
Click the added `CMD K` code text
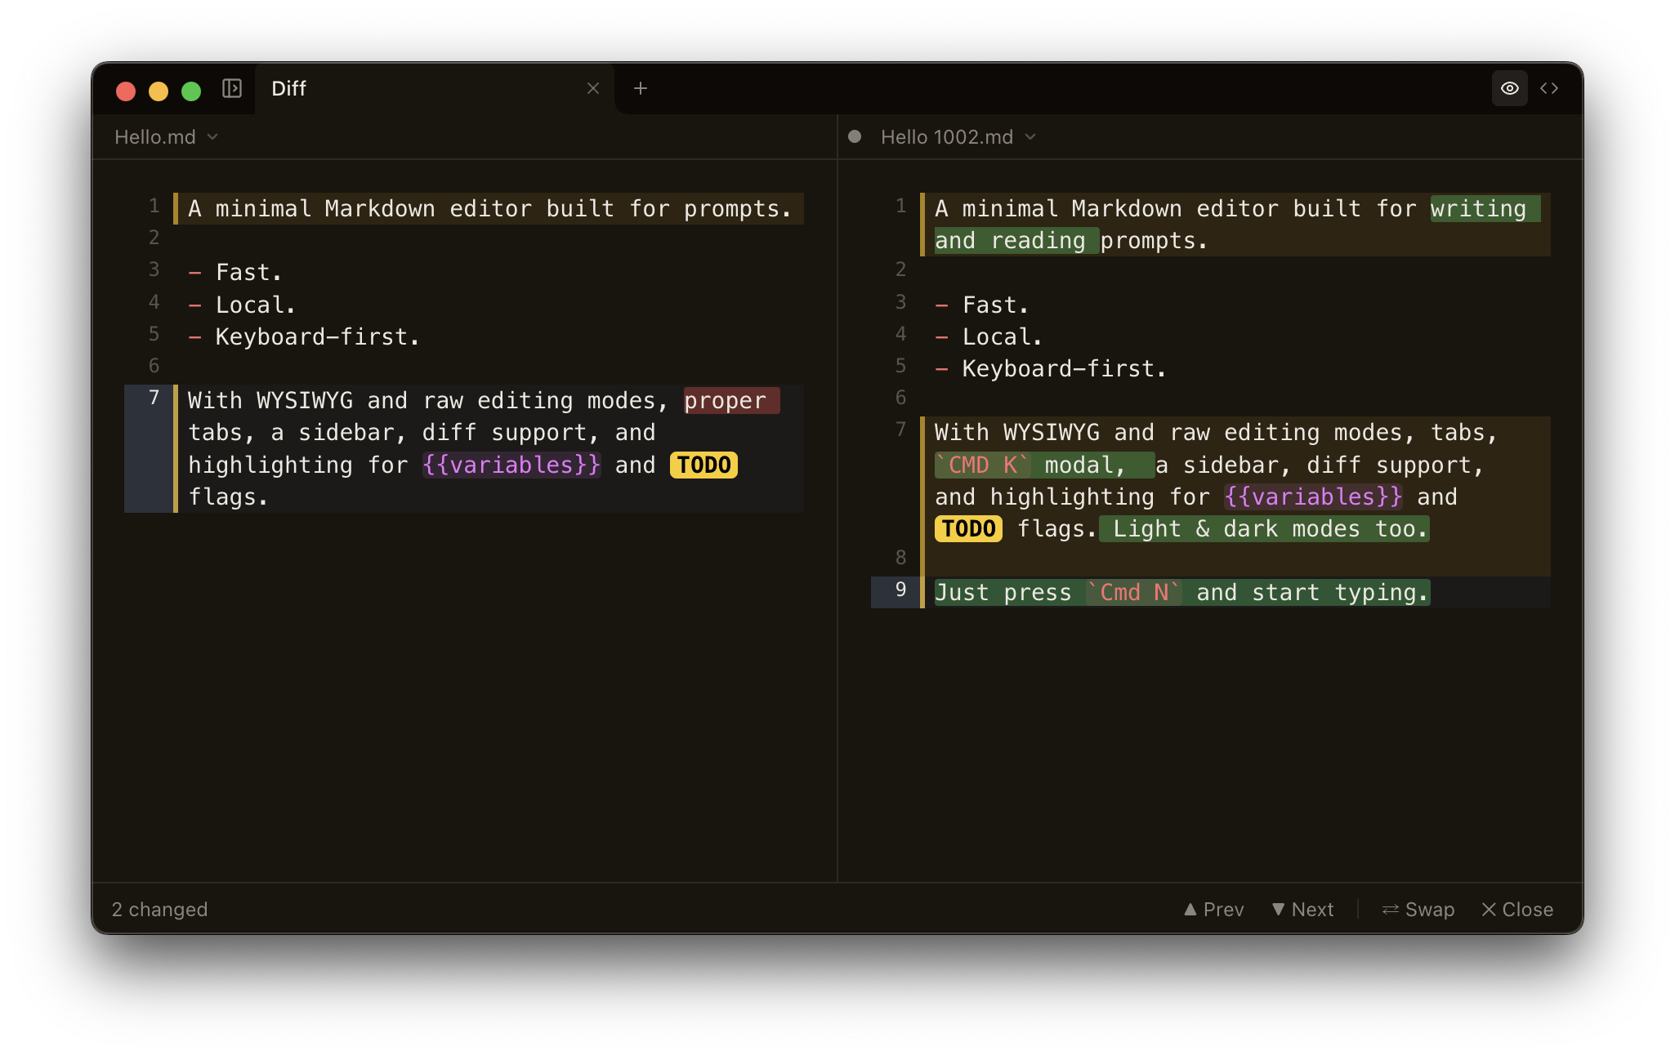tap(982, 465)
